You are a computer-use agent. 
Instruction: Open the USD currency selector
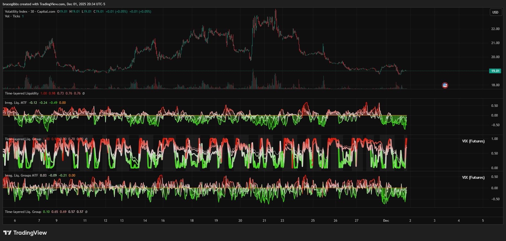(x=495, y=12)
